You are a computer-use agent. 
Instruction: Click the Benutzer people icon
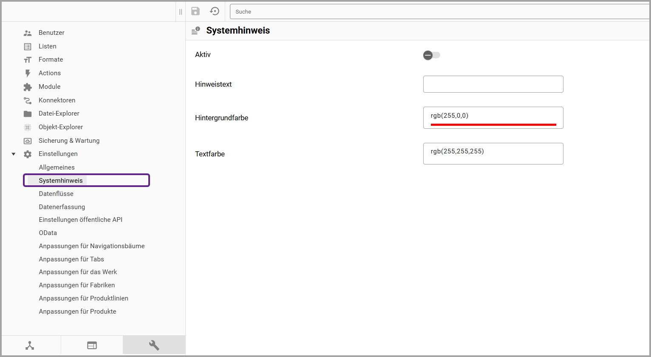pyautogui.click(x=28, y=33)
